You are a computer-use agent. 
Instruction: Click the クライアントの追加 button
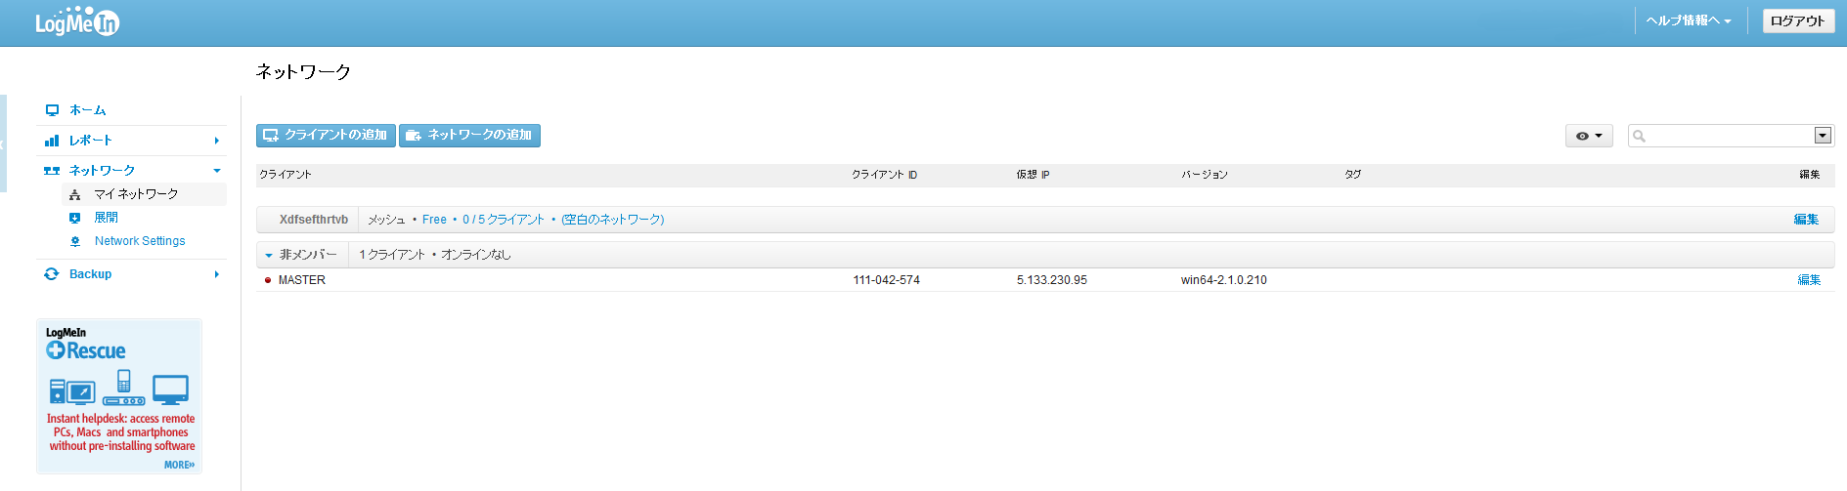click(x=326, y=136)
